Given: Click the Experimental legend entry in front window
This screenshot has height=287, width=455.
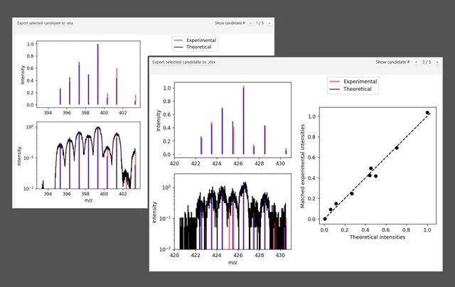Looking at the screenshot, I should (x=353, y=82).
